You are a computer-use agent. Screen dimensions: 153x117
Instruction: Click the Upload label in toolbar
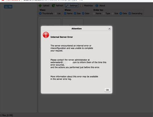tap(46, 5)
